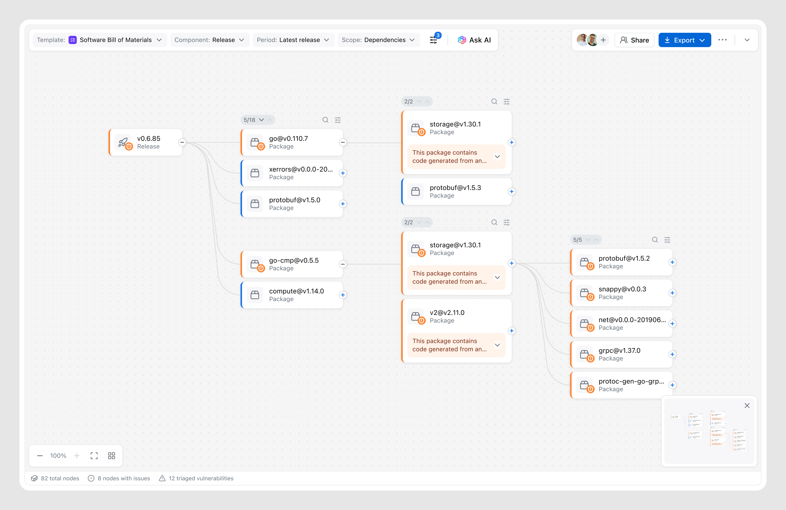Collapse the go@v0.110.7 package children
The width and height of the screenshot is (786, 510).
[343, 142]
